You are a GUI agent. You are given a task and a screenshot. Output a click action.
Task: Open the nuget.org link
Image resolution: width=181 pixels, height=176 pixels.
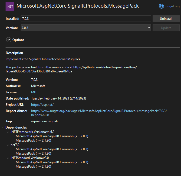(172, 6)
